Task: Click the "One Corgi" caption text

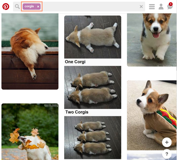Action: 75,62
